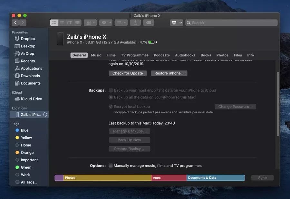
Task: Open the Dropbox toolbar dropdown
Action: [x=177, y=23]
